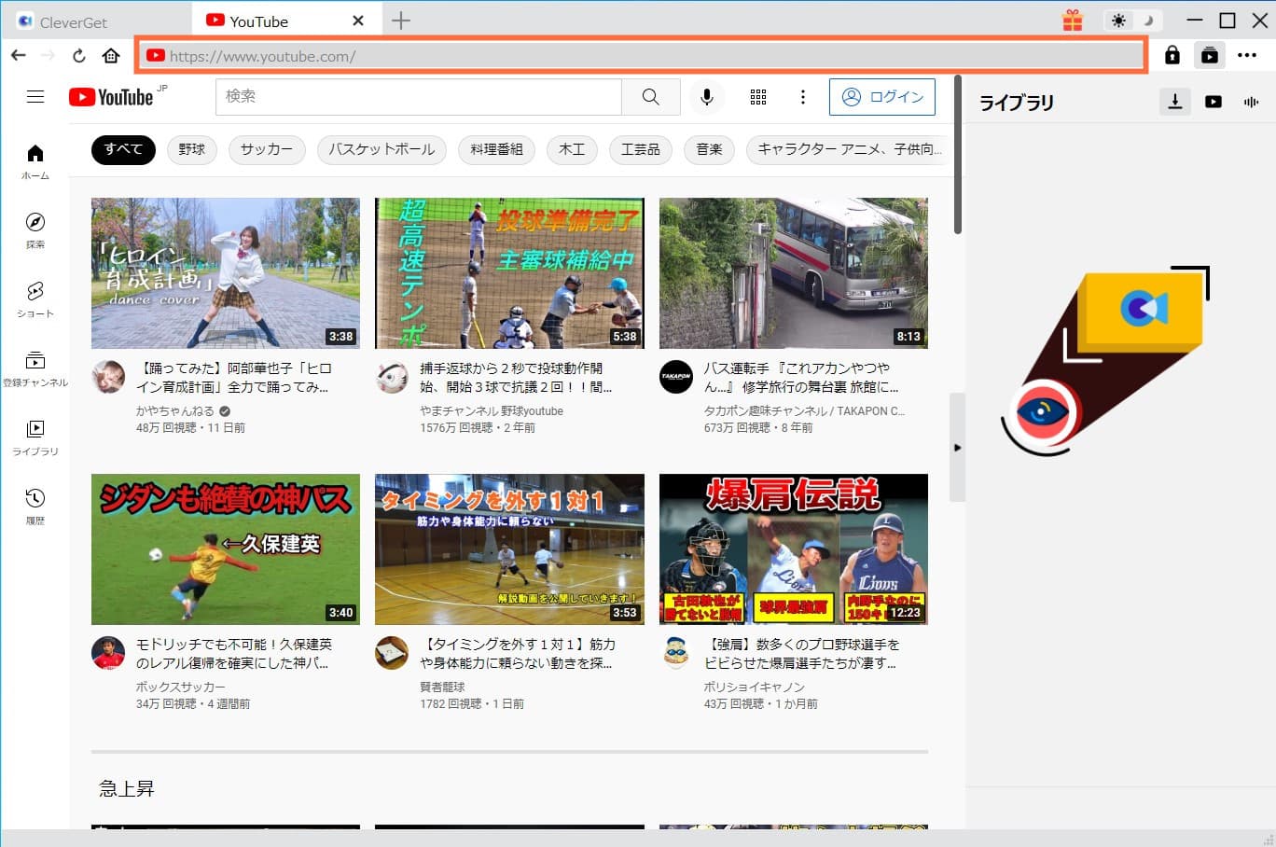This screenshot has width=1276, height=847.
Task: Select the download icon in the Library panel
Action: tap(1174, 103)
